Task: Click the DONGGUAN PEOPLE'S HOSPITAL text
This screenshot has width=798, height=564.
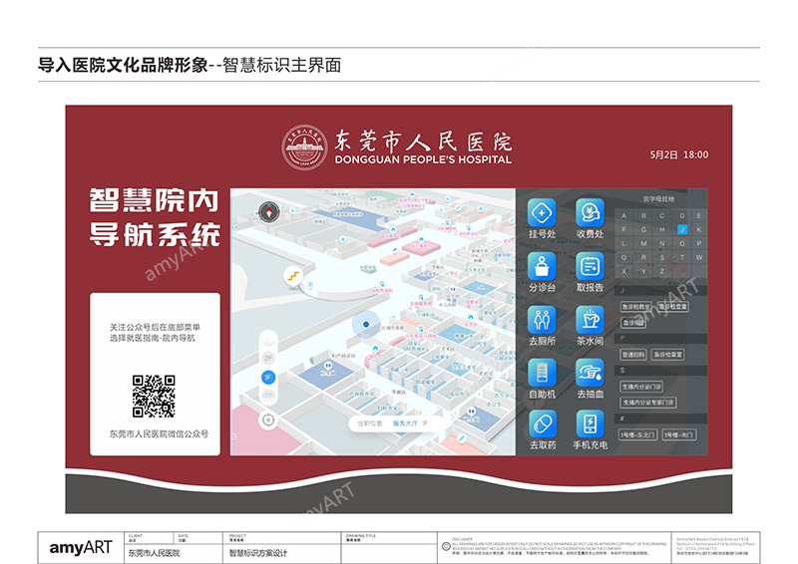Action: coord(423,159)
